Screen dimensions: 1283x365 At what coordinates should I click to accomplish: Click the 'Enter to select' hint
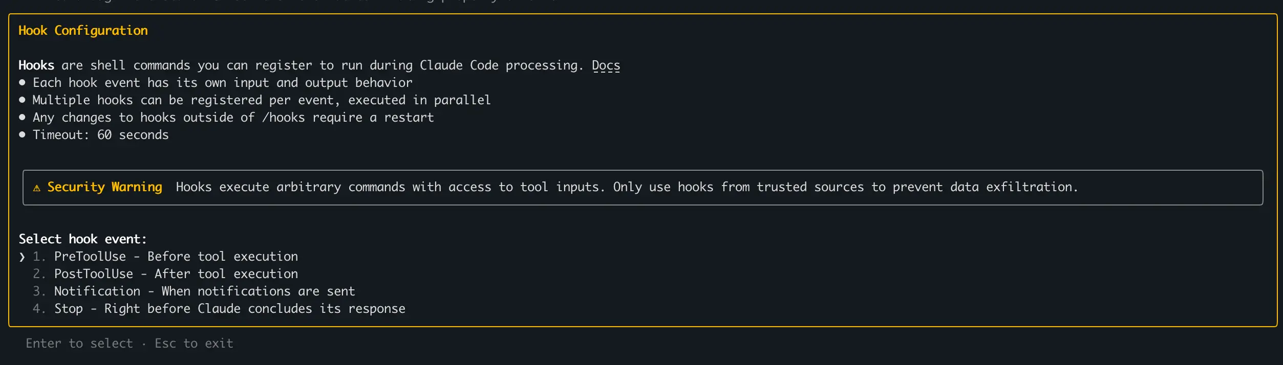coord(79,344)
